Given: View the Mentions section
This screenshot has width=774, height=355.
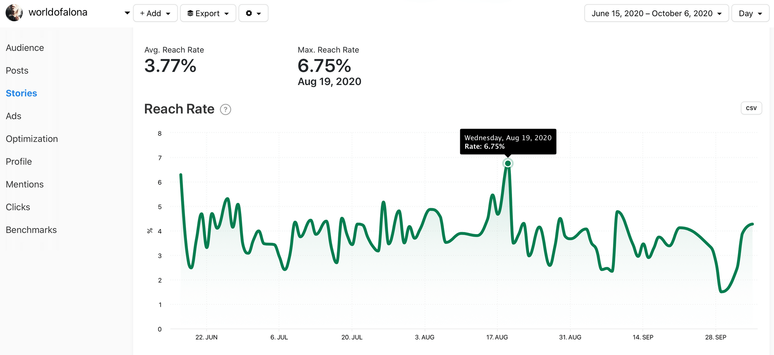Looking at the screenshot, I should click(x=25, y=185).
